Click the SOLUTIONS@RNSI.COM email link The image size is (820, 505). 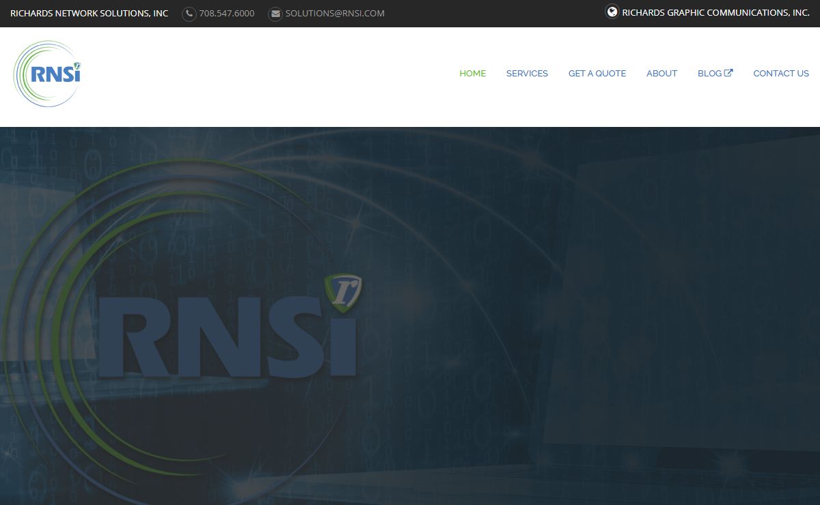[x=335, y=14]
